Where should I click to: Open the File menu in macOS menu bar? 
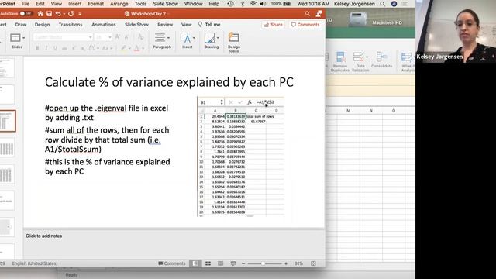click(x=26, y=4)
